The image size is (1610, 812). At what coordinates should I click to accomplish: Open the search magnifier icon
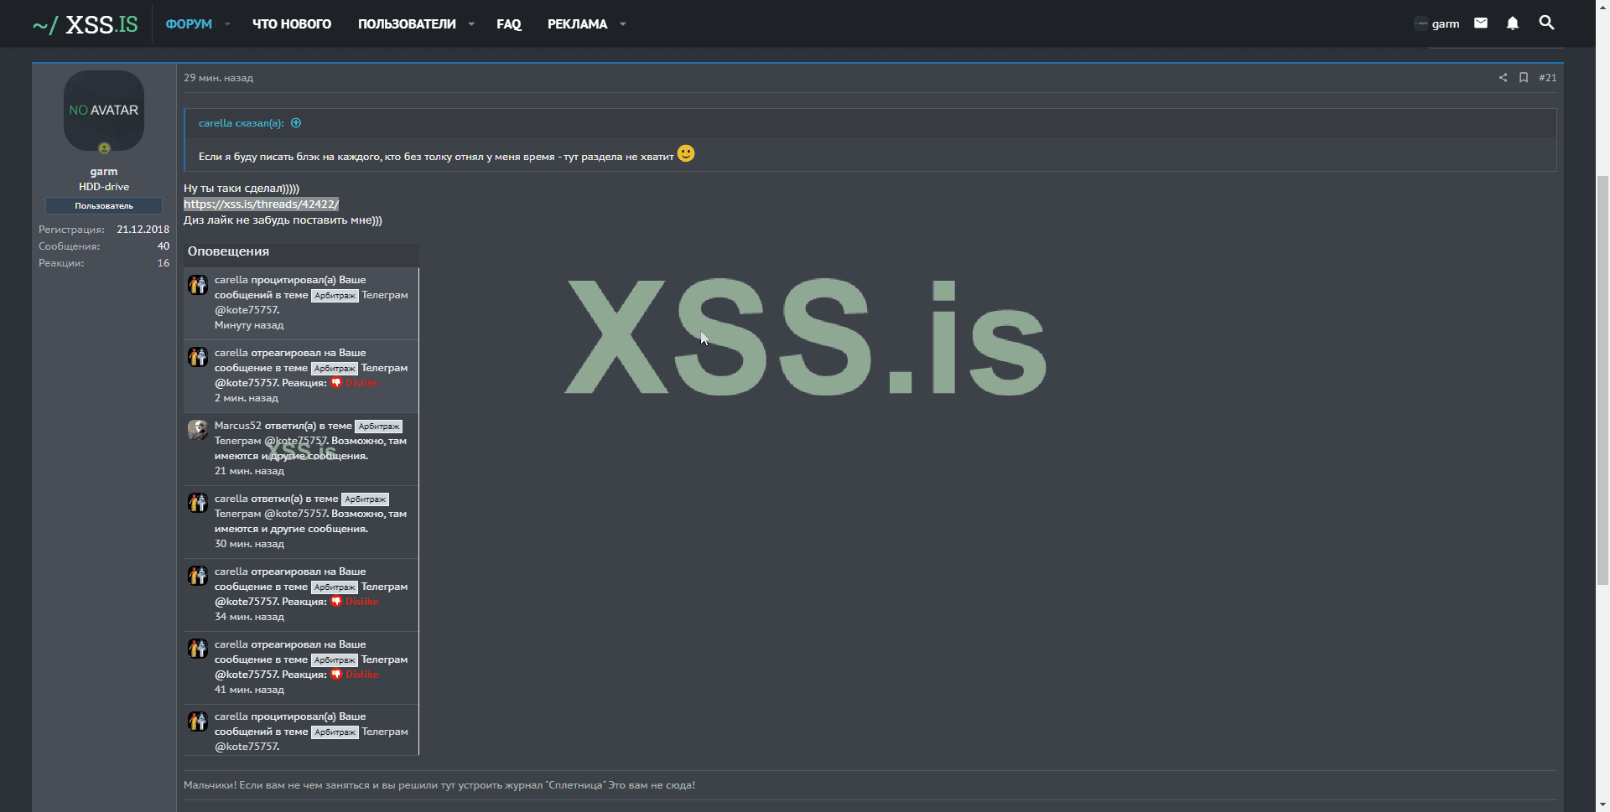pos(1547,23)
